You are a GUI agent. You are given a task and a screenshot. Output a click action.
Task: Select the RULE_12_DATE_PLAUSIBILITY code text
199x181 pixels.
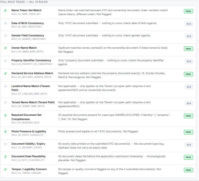pyautogui.click(x=28, y=160)
